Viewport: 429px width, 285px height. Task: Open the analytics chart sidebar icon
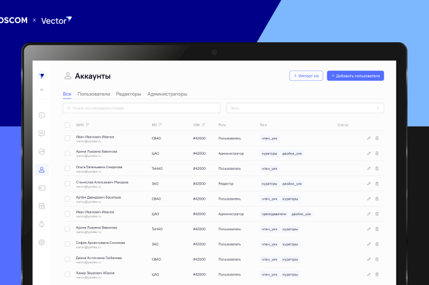pos(41,151)
